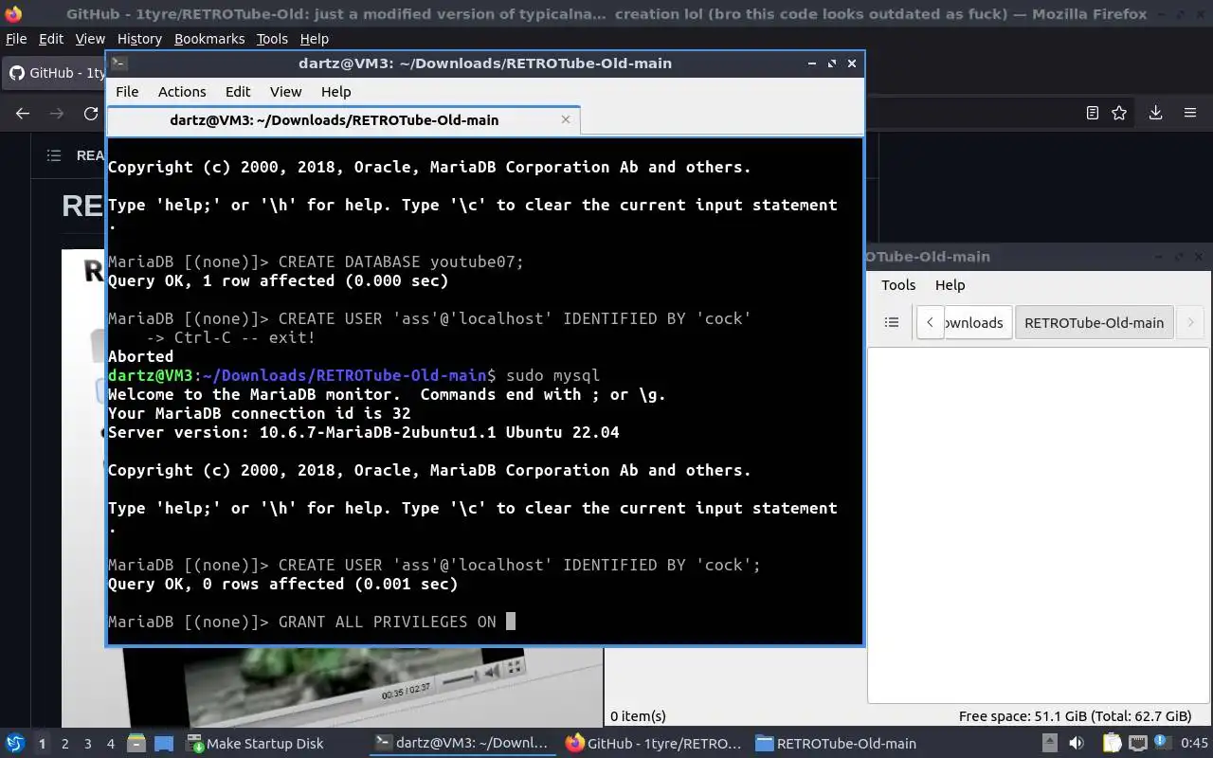Toggle file manager path list icon
This screenshot has width=1213, height=758.
(x=892, y=322)
